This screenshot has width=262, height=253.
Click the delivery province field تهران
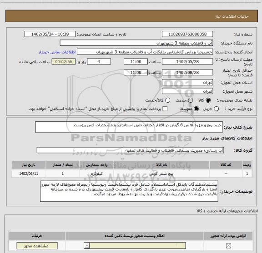[187, 83]
